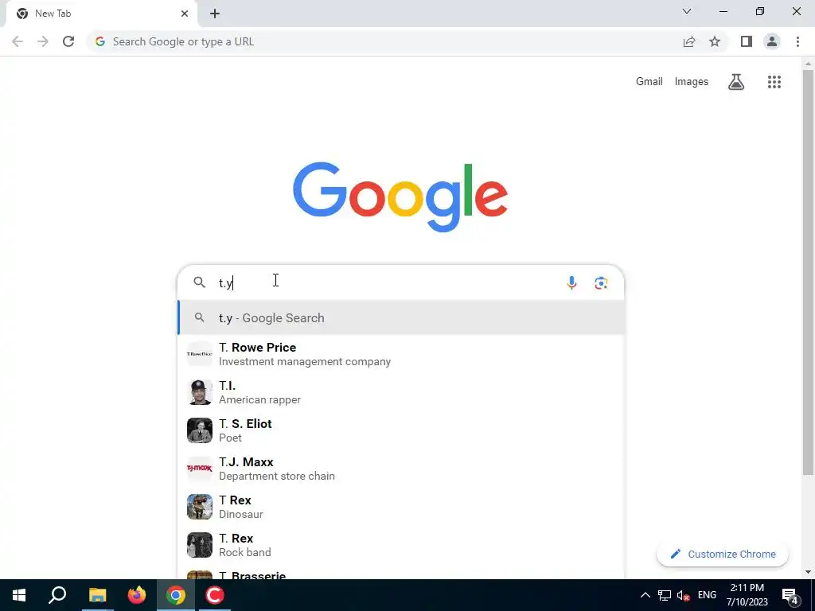Click T.J. Maxx logo thumbnail
The image size is (815, 611).
[x=200, y=469]
